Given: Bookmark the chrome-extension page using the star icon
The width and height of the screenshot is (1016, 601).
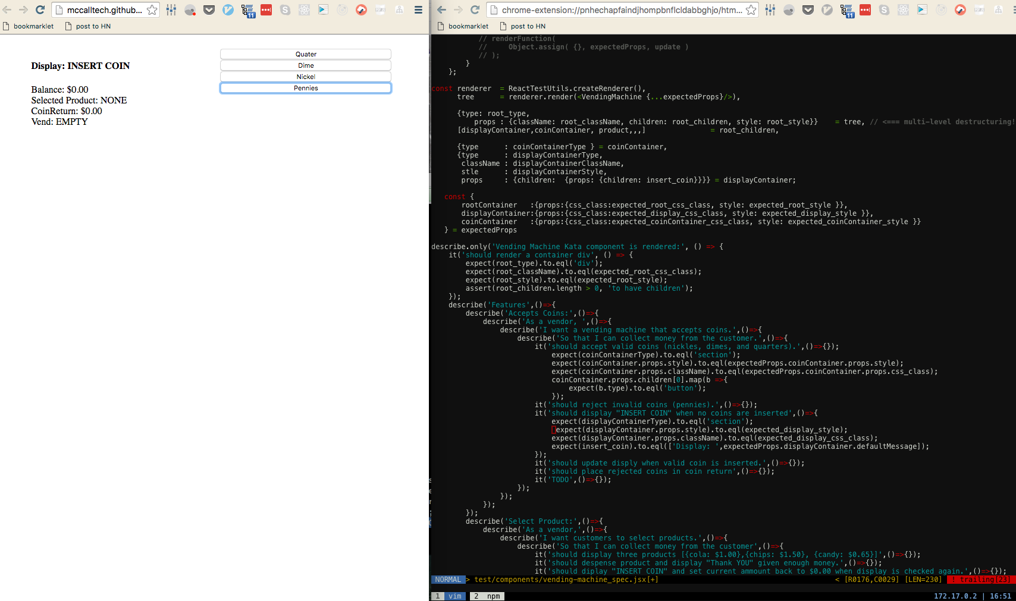Looking at the screenshot, I should pos(751,10).
